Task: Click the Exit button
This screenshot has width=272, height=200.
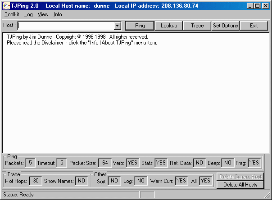Action: [254, 26]
